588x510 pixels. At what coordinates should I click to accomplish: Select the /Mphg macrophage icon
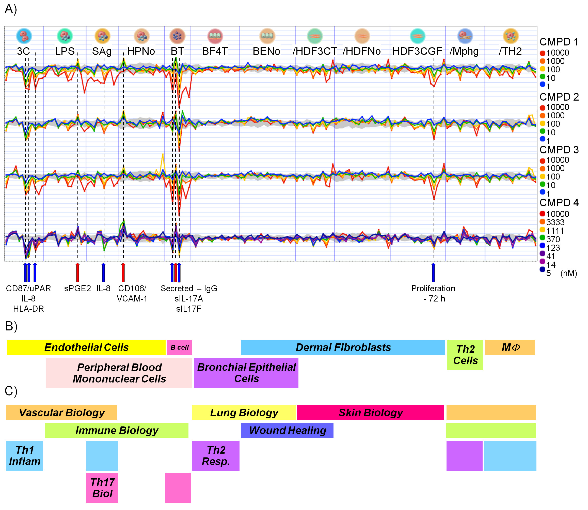465,36
